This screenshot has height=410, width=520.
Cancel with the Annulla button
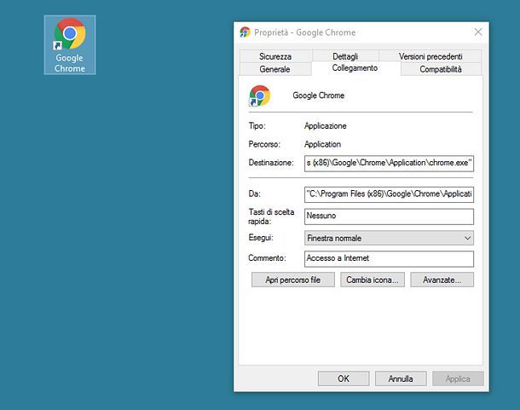pos(401,378)
